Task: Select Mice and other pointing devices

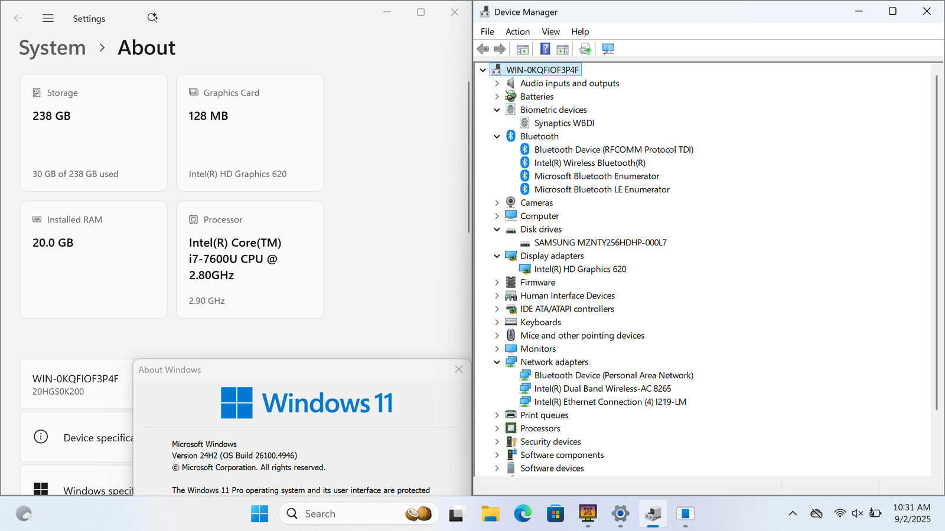Action: click(582, 336)
